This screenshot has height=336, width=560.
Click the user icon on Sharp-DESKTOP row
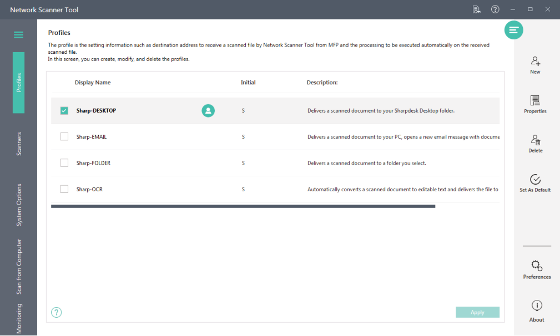pos(208,110)
